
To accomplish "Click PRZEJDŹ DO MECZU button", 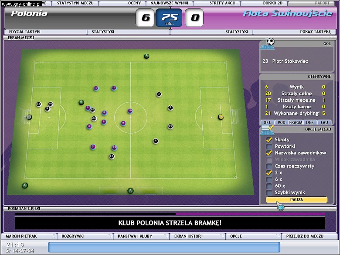I will (309, 236).
